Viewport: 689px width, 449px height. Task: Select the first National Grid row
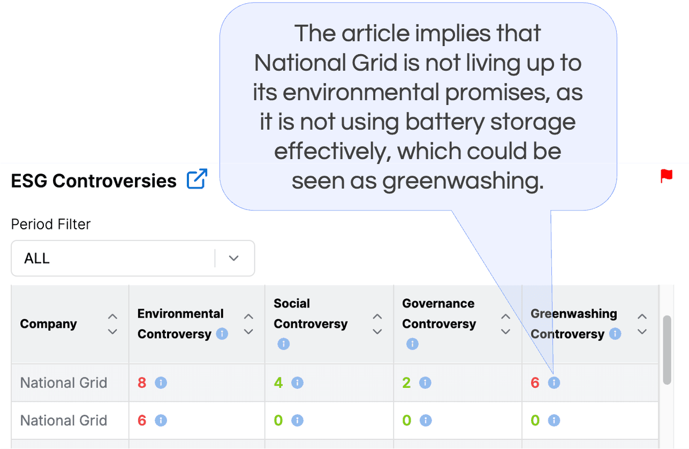point(335,383)
